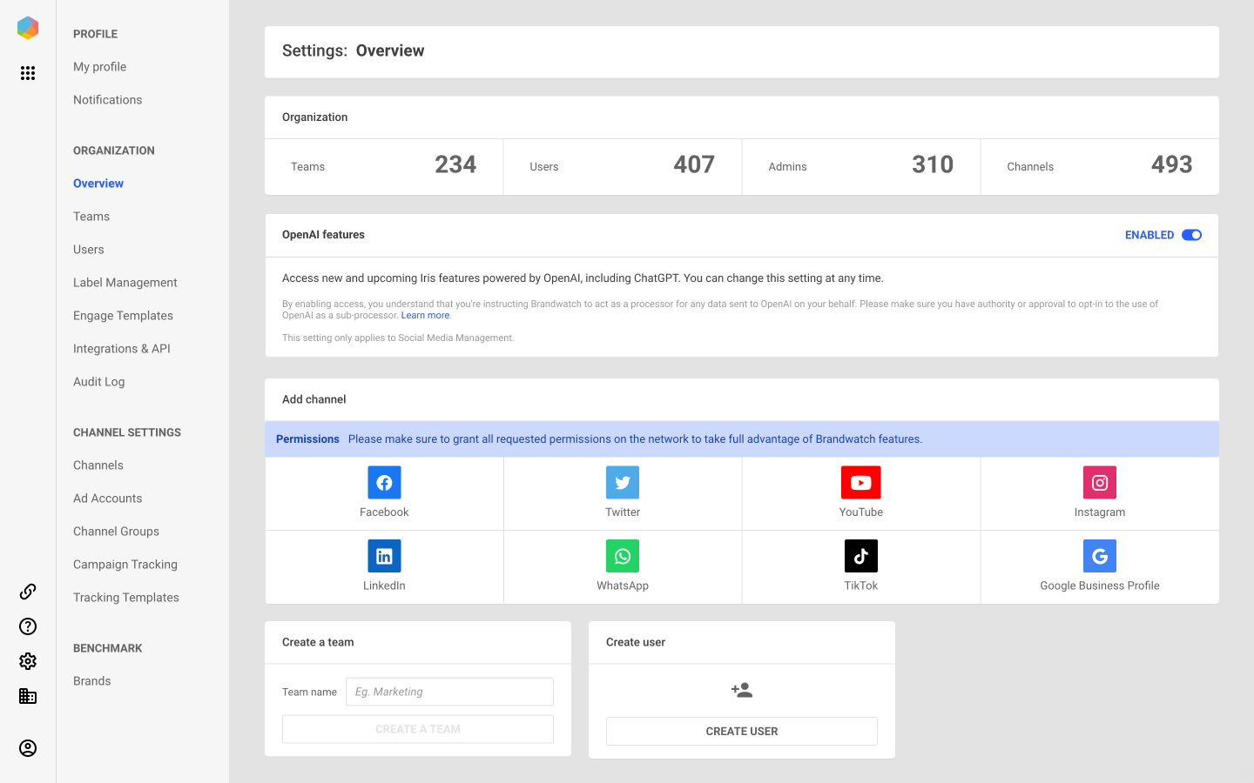
Task: Open Engage Templates
Action: point(123,316)
